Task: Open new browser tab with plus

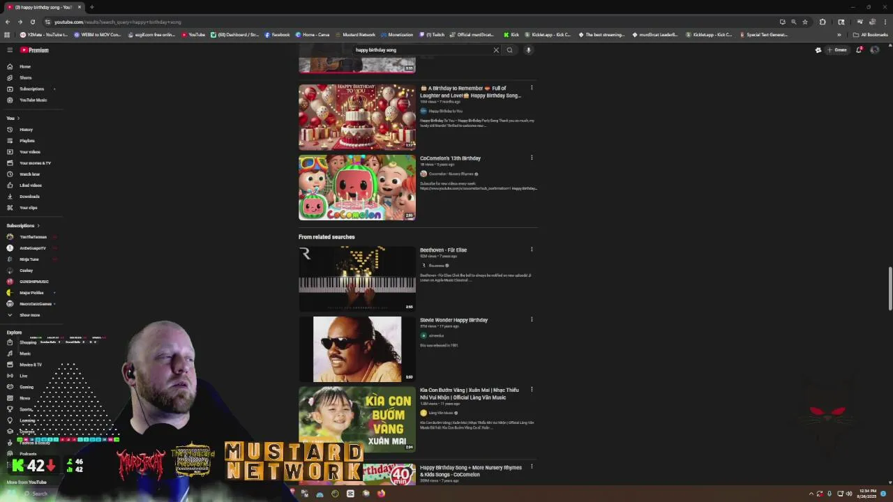Action: click(91, 7)
